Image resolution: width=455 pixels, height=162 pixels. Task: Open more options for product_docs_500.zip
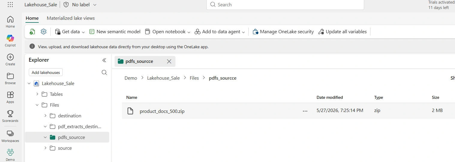pos(305,111)
